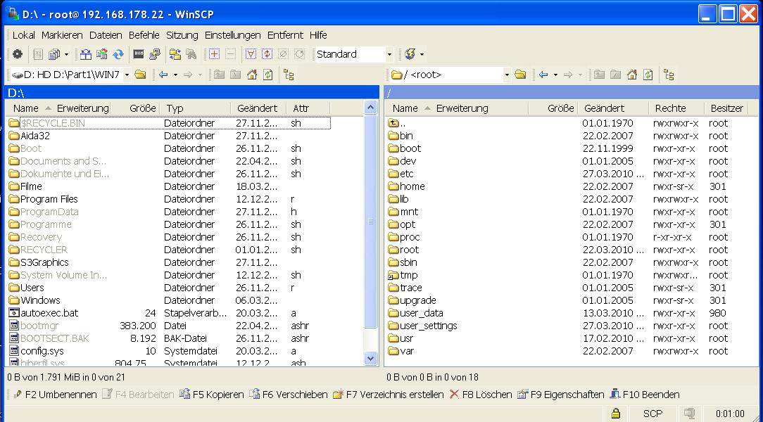
Task: Select the etc folder in remote panel
Action: tap(401, 174)
